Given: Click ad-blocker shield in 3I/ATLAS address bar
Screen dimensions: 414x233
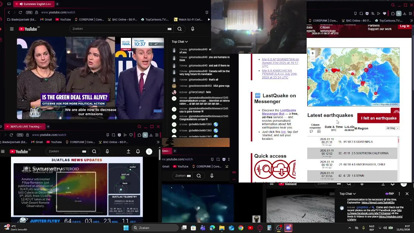Looking at the screenshot, I should click(119, 135).
